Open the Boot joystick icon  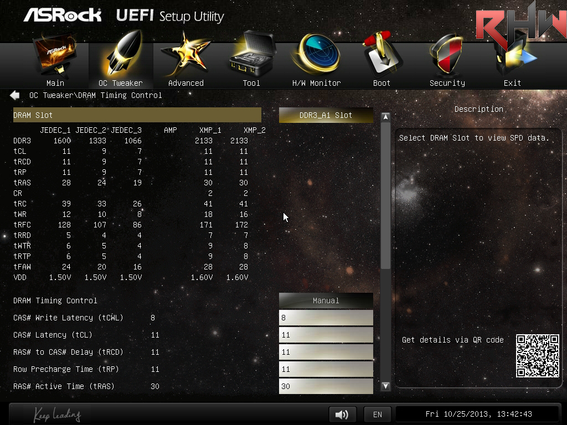coord(382,54)
